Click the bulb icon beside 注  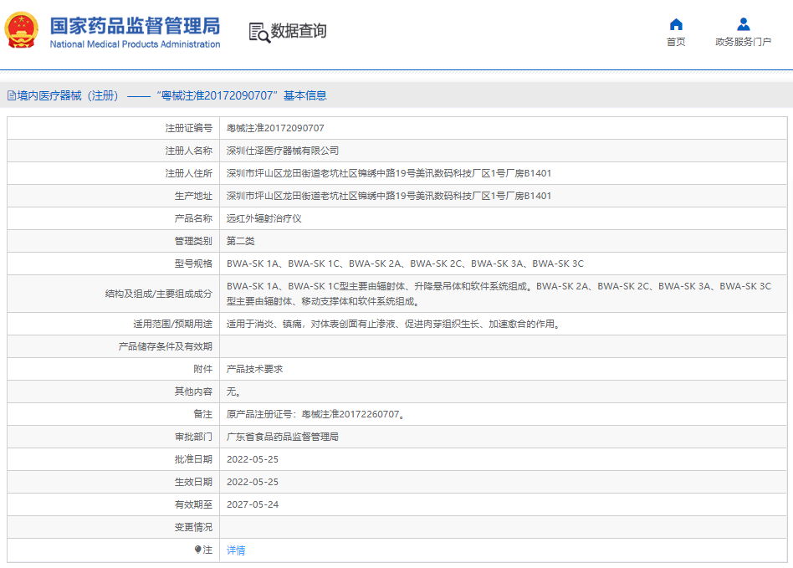click(x=197, y=550)
